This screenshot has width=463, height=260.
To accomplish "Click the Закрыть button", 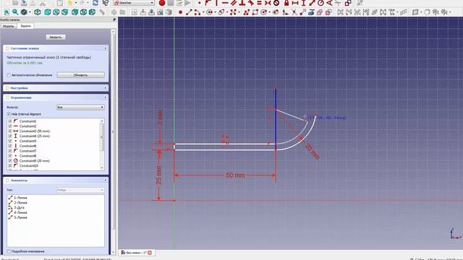I will (x=56, y=37).
